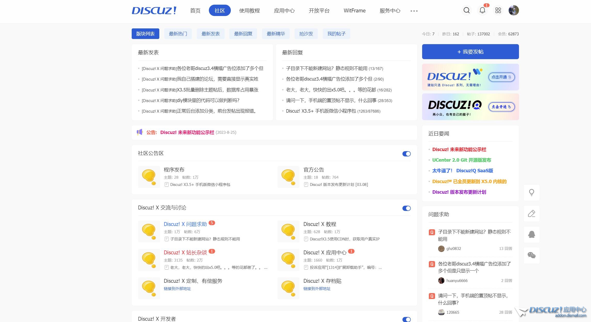
Task: Switch to the 最新回复 tab
Action: (x=243, y=34)
